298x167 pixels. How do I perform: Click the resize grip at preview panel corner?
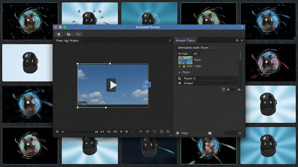171,135
